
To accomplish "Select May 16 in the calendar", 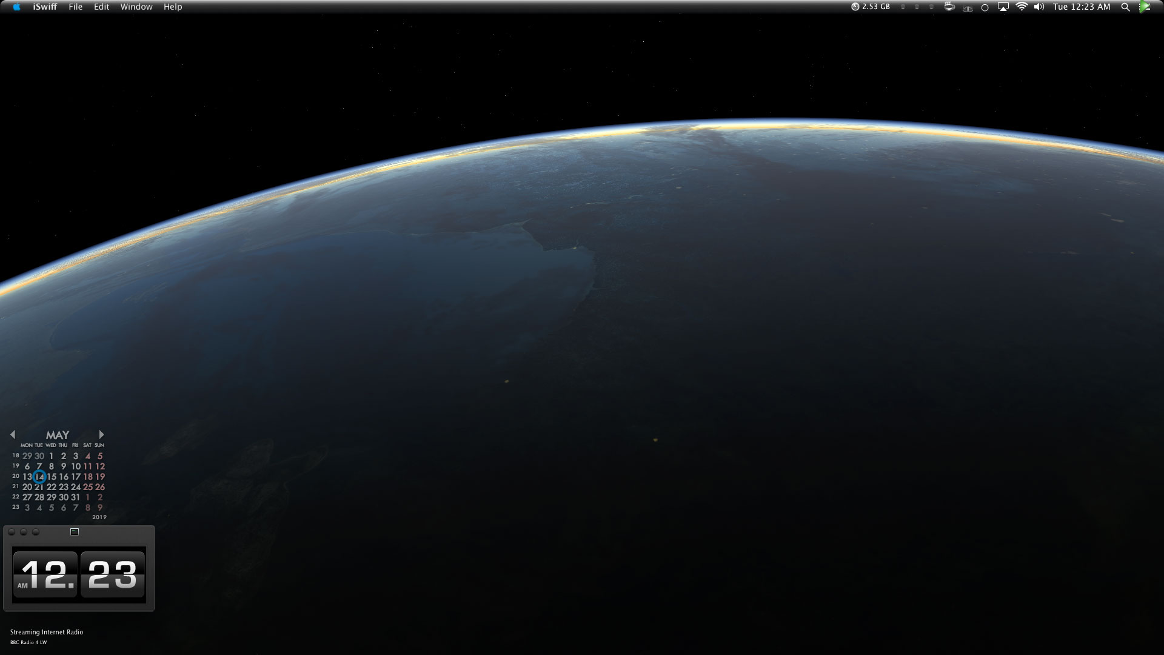I will click(64, 477).
